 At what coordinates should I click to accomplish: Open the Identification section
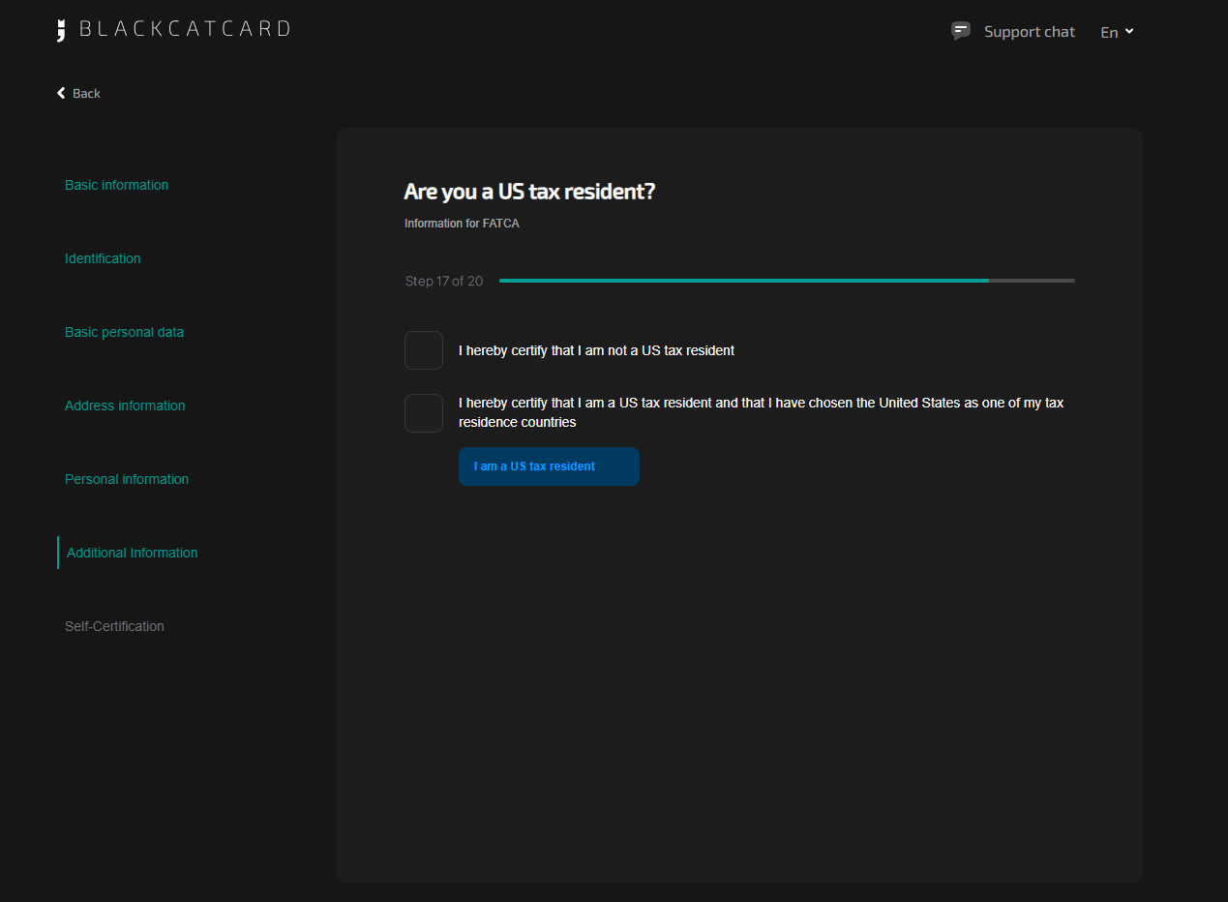[x=103, y=258]
